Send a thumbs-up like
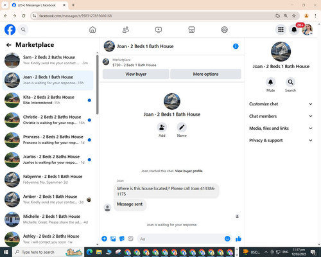This screenshot has width=321, height=257. pos(238,238)
